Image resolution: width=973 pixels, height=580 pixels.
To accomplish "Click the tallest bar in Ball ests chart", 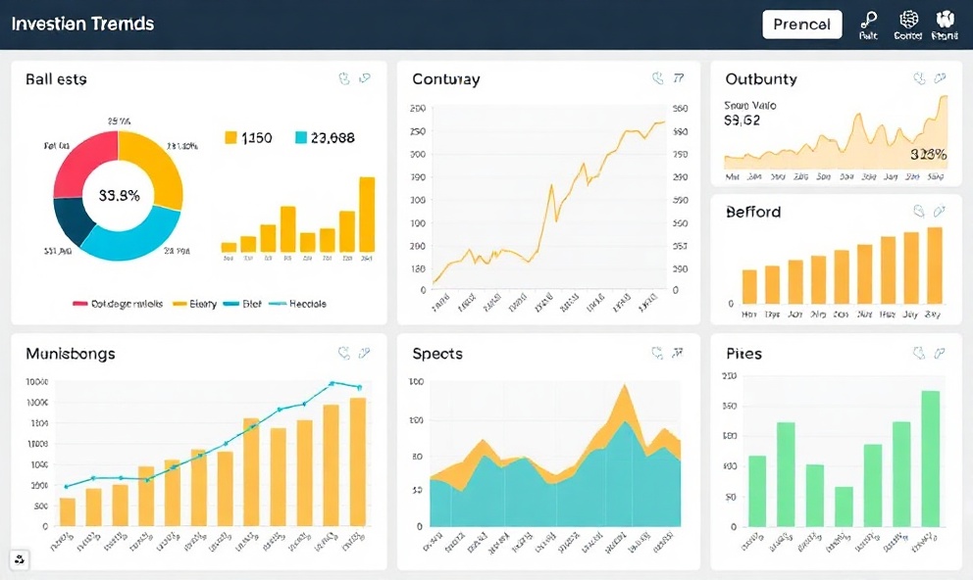I will click(x=367, y=215).
